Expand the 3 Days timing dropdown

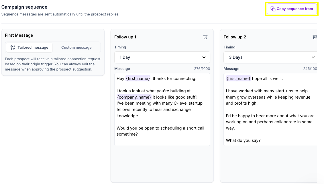click(270, 57)
